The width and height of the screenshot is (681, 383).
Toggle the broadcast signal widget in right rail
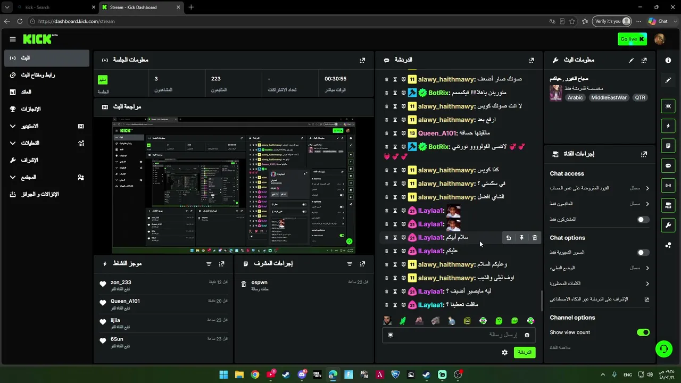(668, 185)
